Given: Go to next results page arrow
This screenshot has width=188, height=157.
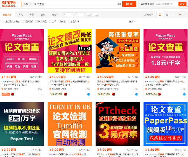Looking at the screenshot, I should click(185, 15).
